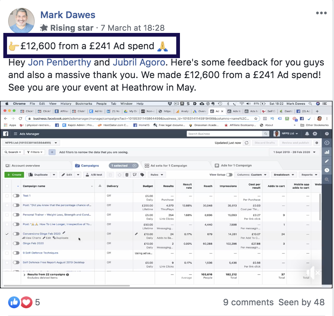The image size is (334, 316).
Task: Open the post options three-dot menu
Action: click(x=321, y=13)
